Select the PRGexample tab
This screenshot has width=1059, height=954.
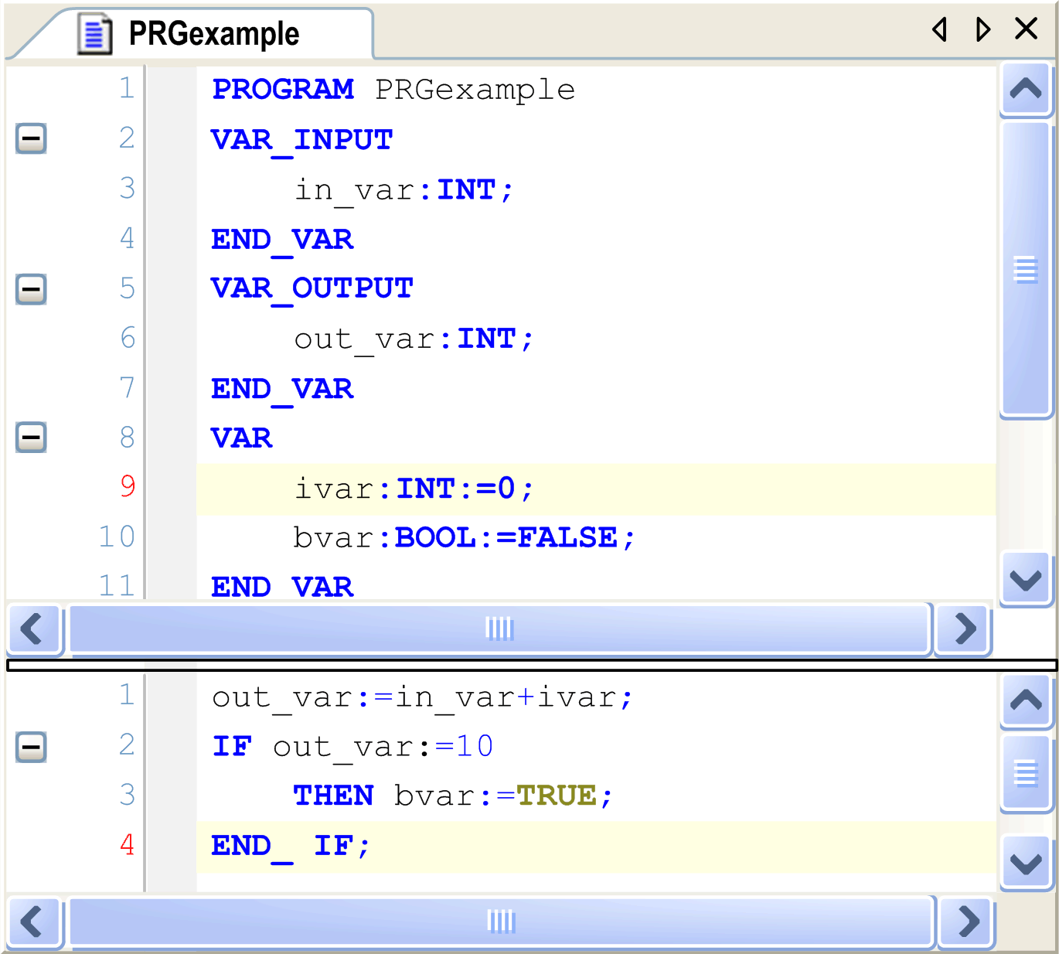pyautogui.click(x=213, y=34)
